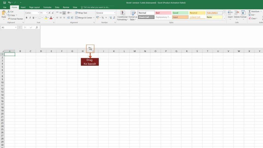Toggle Top Align
The height and width of the screenshot is (148, 263).
(x=57, y=13)
